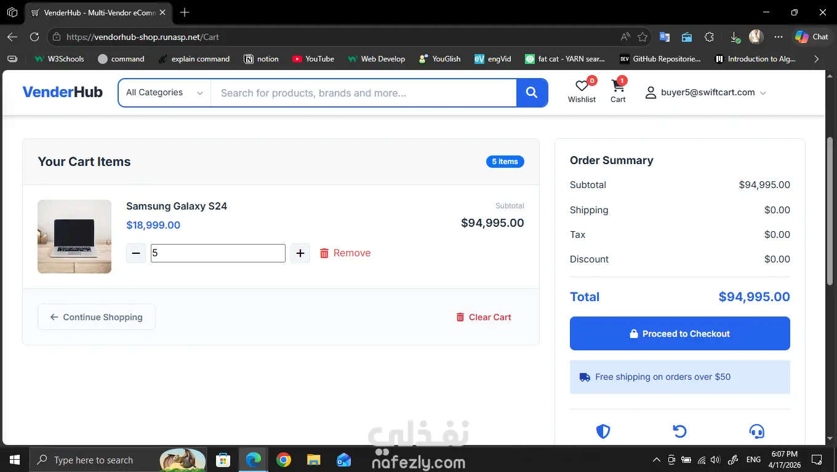Open the notion bookmark
This screenshot has width=837, height=472.
[x=262, y=59]
